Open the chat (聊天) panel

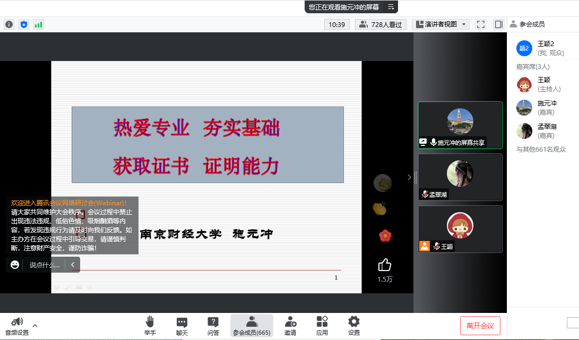(x=182, y=325)
